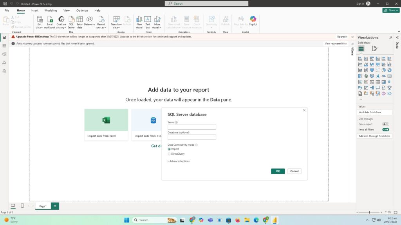Screen dimensions: 401x225
Task: Open Excel workbook data source
Action: tap(49, 22)
